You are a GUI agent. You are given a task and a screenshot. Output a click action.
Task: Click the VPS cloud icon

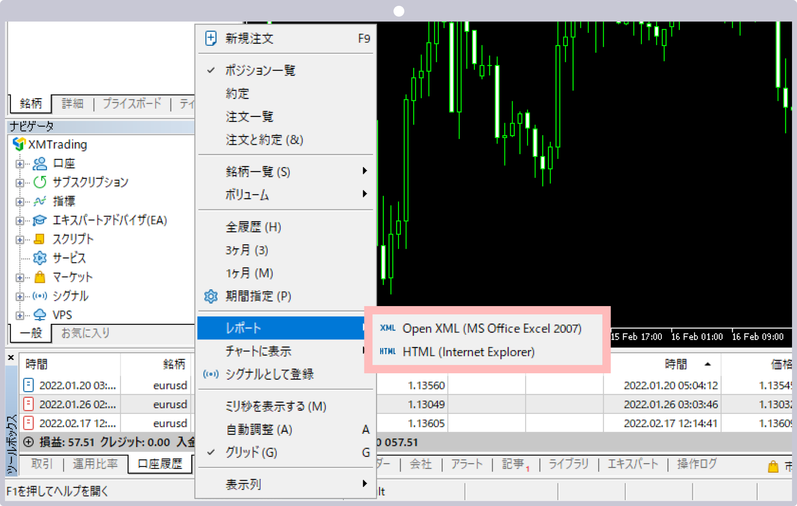(40, 315)
